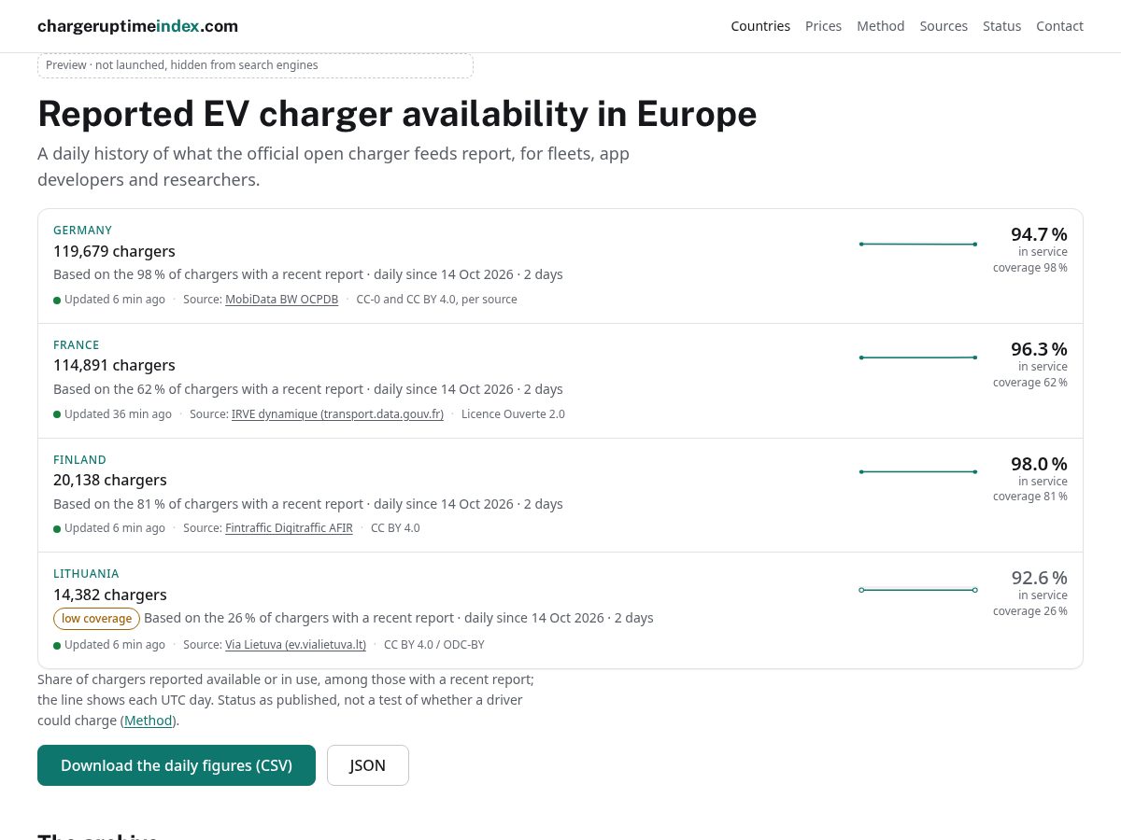This screenshot has width=1121, height=840.
Task: Click the 92.6 % in-service figure
Action: point(1039,578)
